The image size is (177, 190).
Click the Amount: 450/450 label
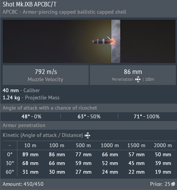pos(23,184)
